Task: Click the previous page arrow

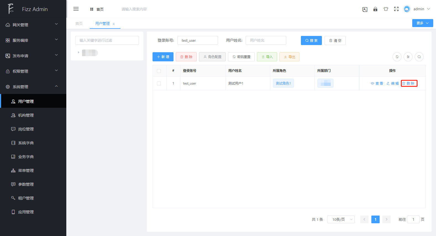Action: (x=364, y=219)
